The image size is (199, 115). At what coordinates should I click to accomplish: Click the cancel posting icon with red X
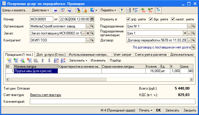tap(85, 10)
